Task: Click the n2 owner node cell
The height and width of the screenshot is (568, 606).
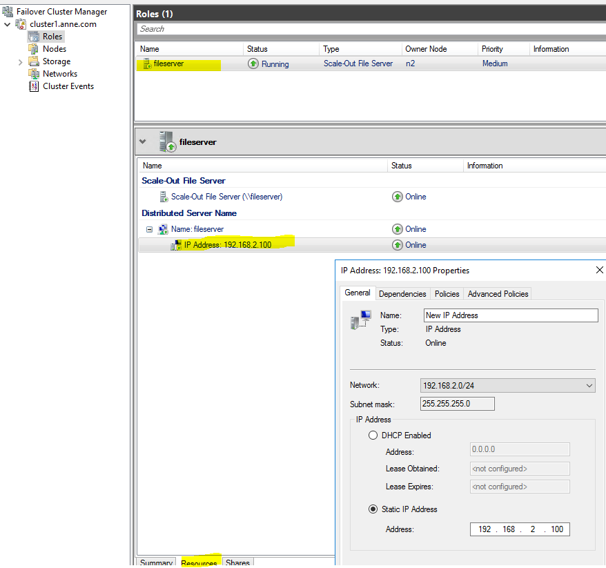Action: 410,63
